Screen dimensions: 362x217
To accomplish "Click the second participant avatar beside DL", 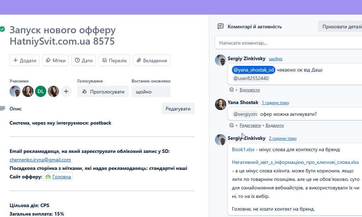I will point(28,92).
